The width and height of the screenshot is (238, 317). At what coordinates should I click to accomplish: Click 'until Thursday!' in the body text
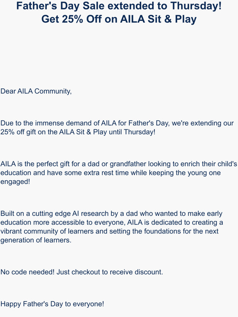click(132, 132)
